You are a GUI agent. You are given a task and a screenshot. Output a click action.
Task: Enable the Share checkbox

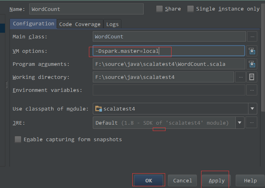coord(159,9)
